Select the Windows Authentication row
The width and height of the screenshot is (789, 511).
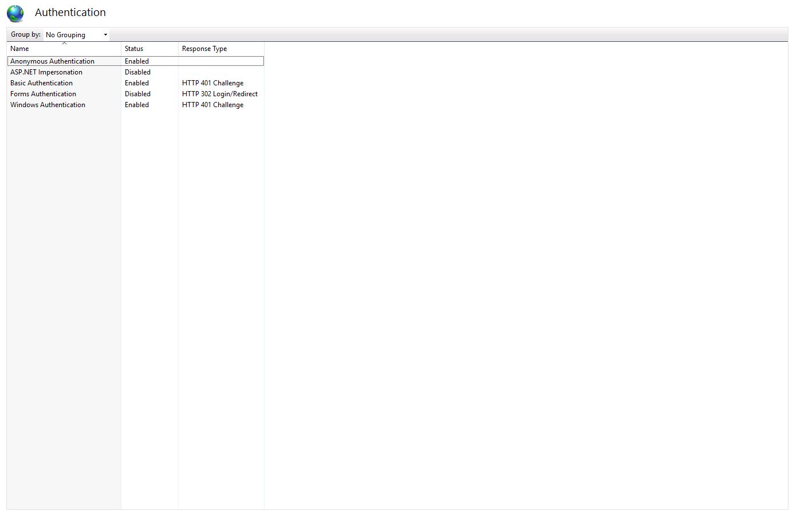[x=136, y=105]
